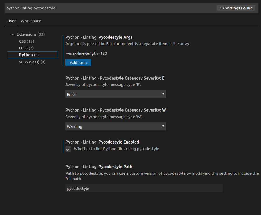Viewport: 261px width, 215px height.
Task: Click the 33 Settings Found badge
Action: pyautogui.click(x=236, y=8)
